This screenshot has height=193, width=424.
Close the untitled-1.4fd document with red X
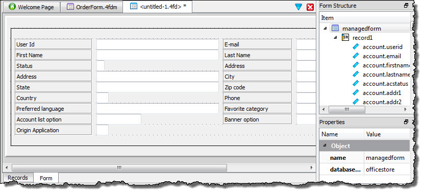coord(310,7)
